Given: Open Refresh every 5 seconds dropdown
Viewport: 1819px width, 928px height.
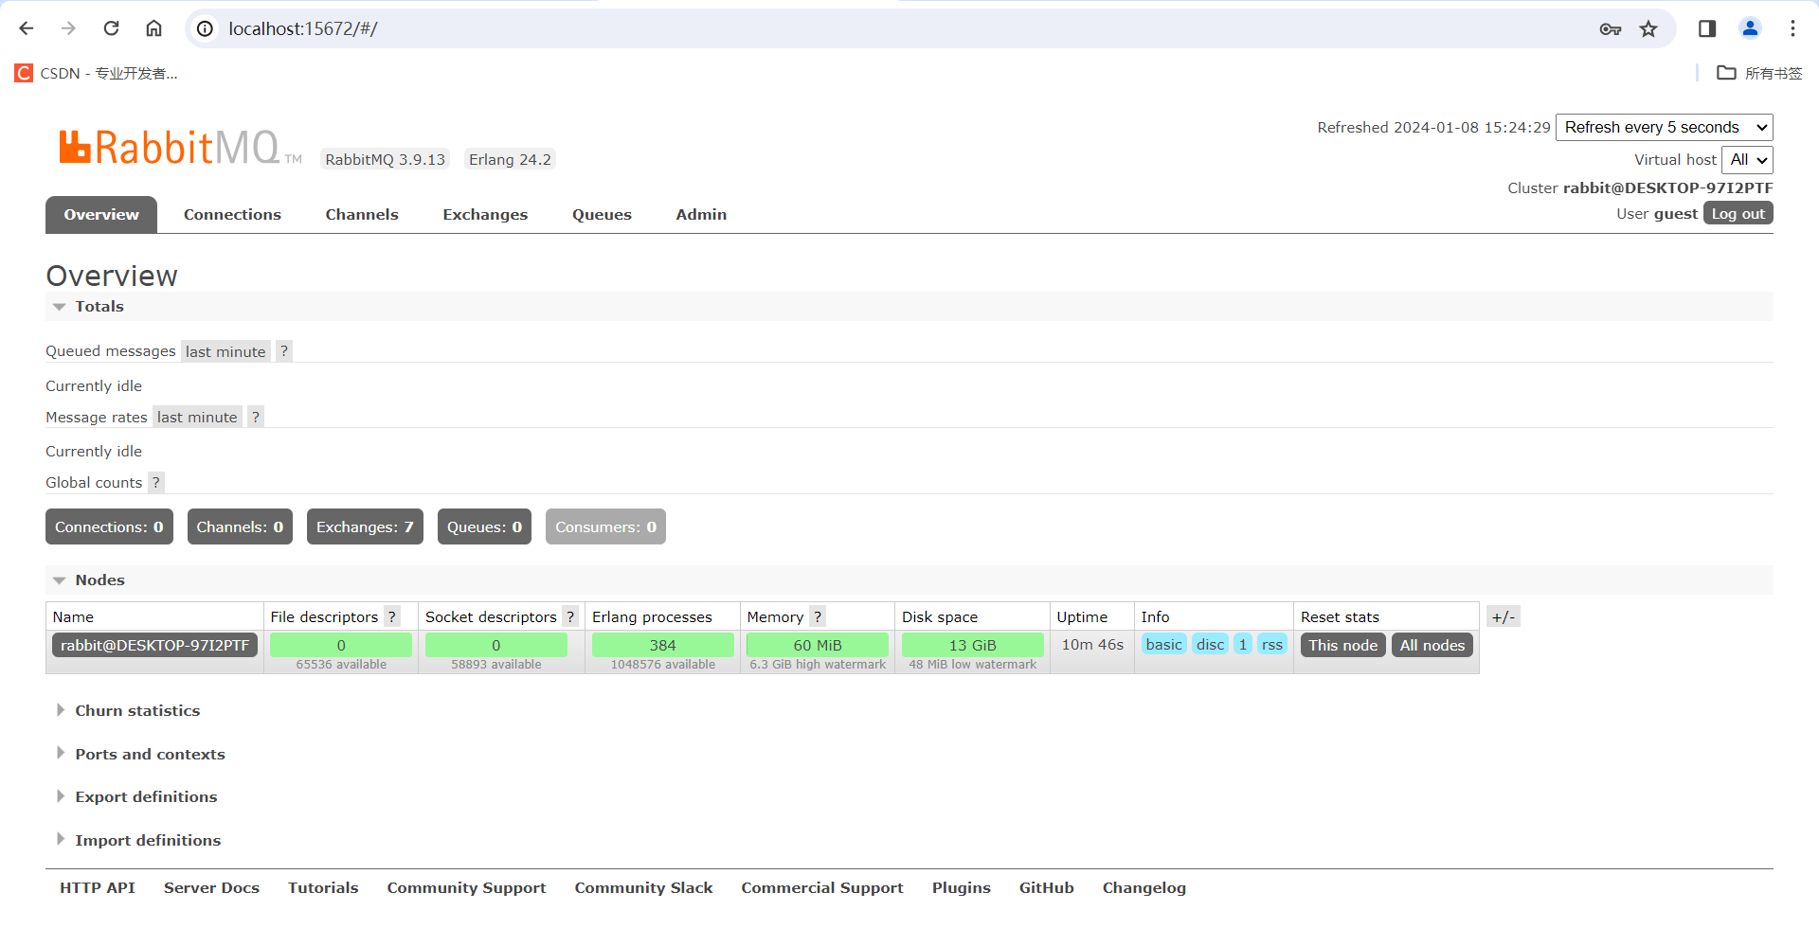Looking at the screenshot, I should pos(1665,127).
